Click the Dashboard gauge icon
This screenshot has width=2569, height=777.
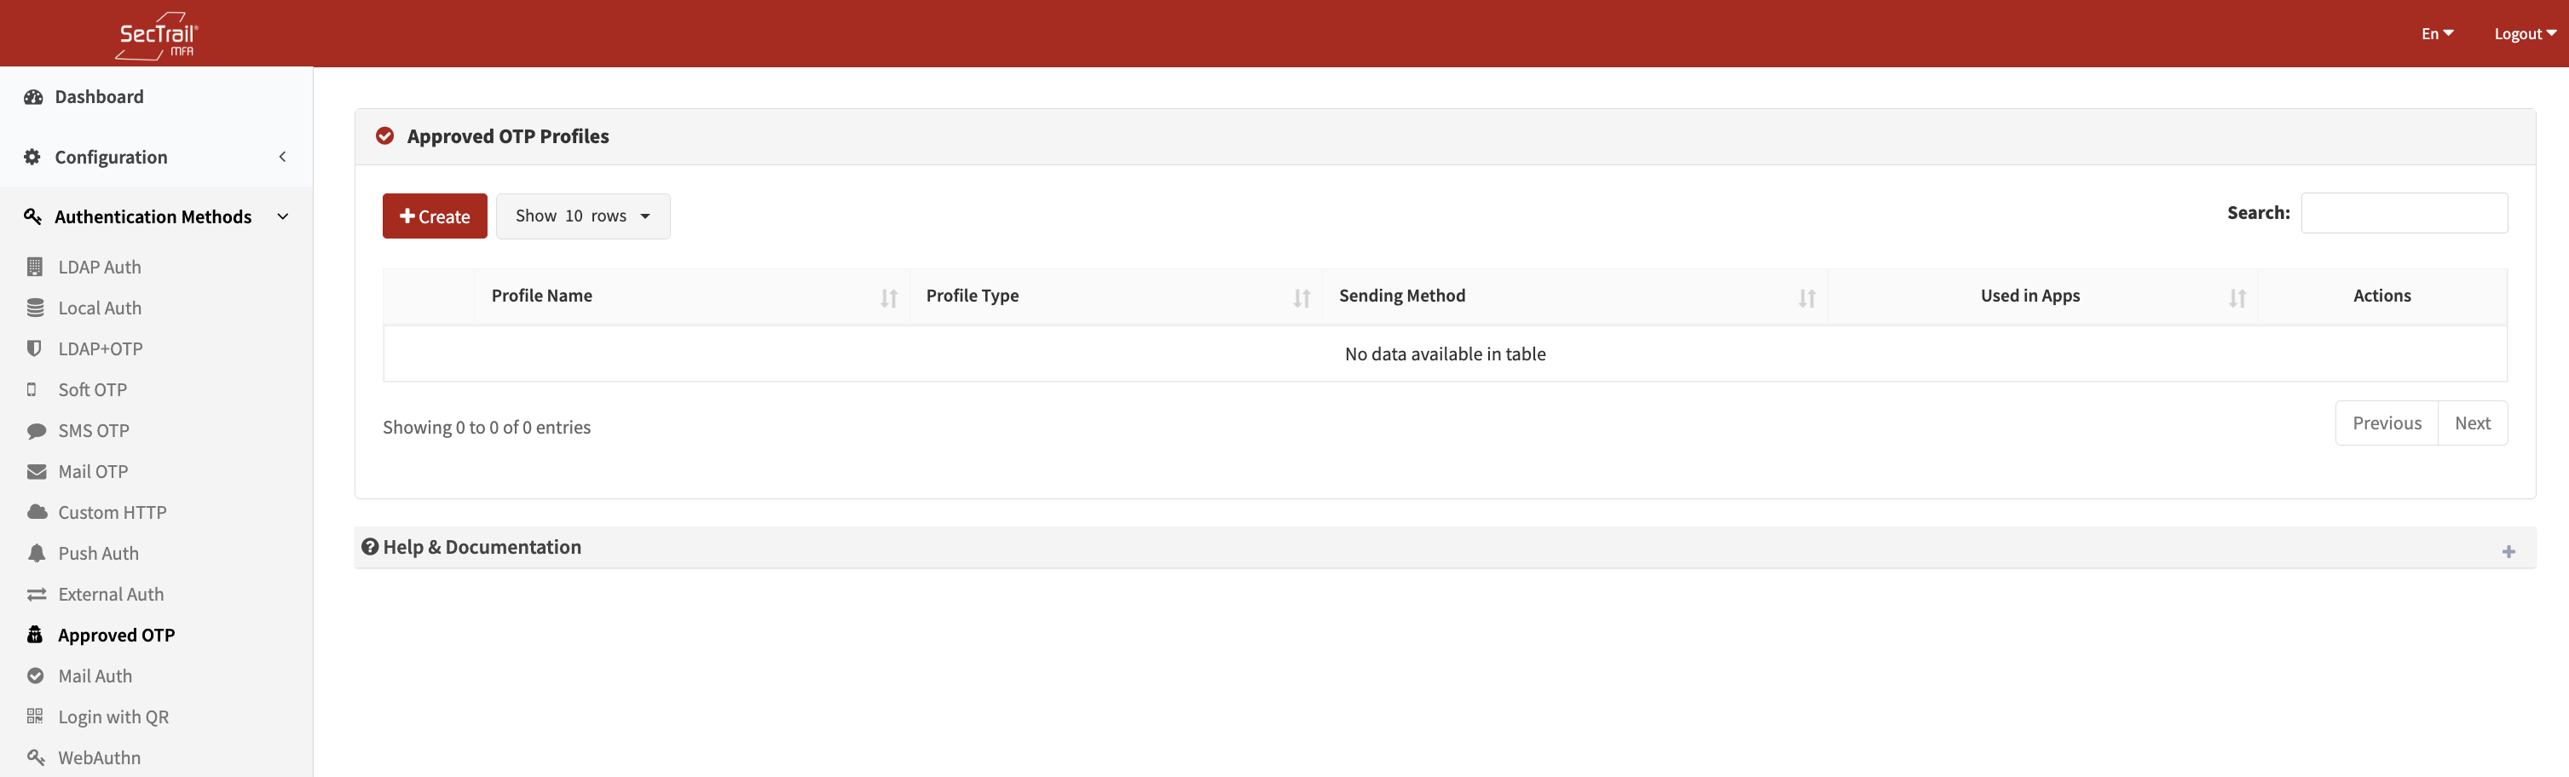pyautogui.click(x=33, y=97)
